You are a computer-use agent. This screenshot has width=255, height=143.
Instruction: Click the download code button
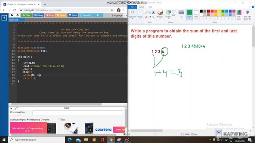pos(98,15)
